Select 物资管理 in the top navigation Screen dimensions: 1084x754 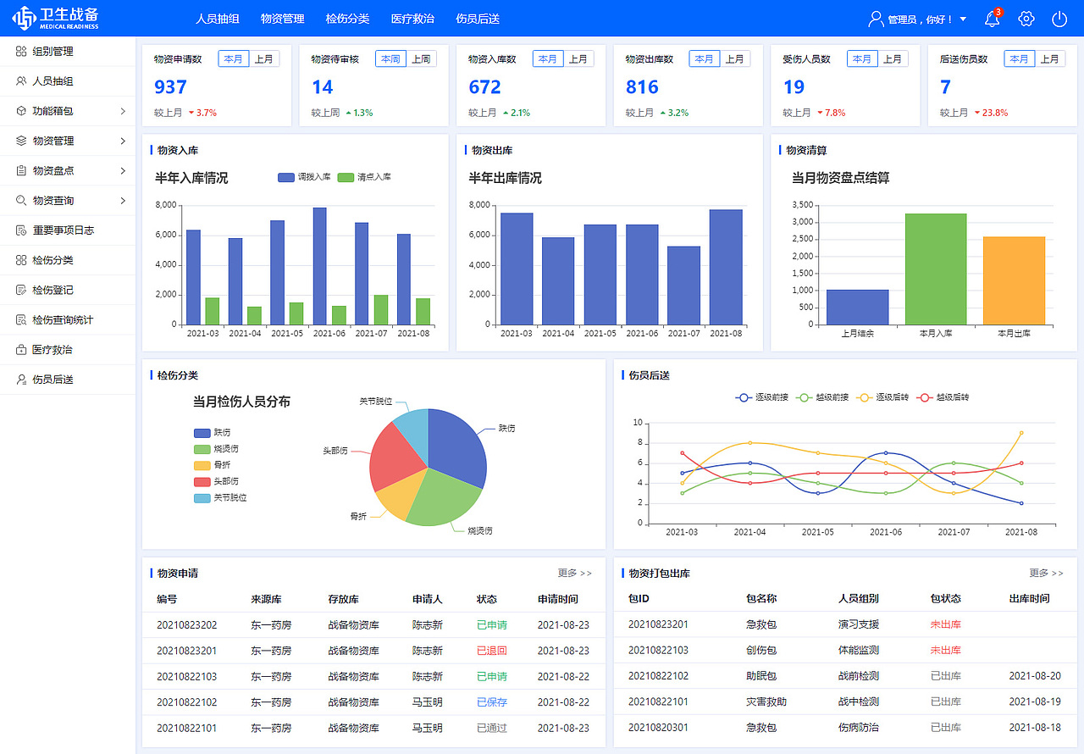pyautogui.click(x=282, y=18)
